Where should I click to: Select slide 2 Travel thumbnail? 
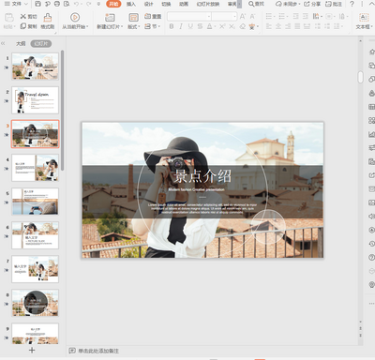35,100
